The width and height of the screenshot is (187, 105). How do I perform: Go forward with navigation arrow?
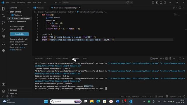(x=60, y=3)
